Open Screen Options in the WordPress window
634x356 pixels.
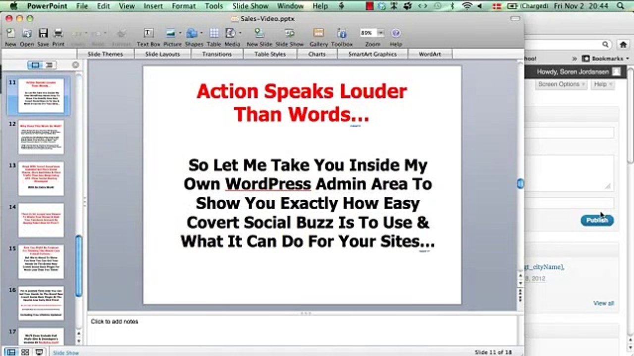pyautogui.click(x=561, y=84)
